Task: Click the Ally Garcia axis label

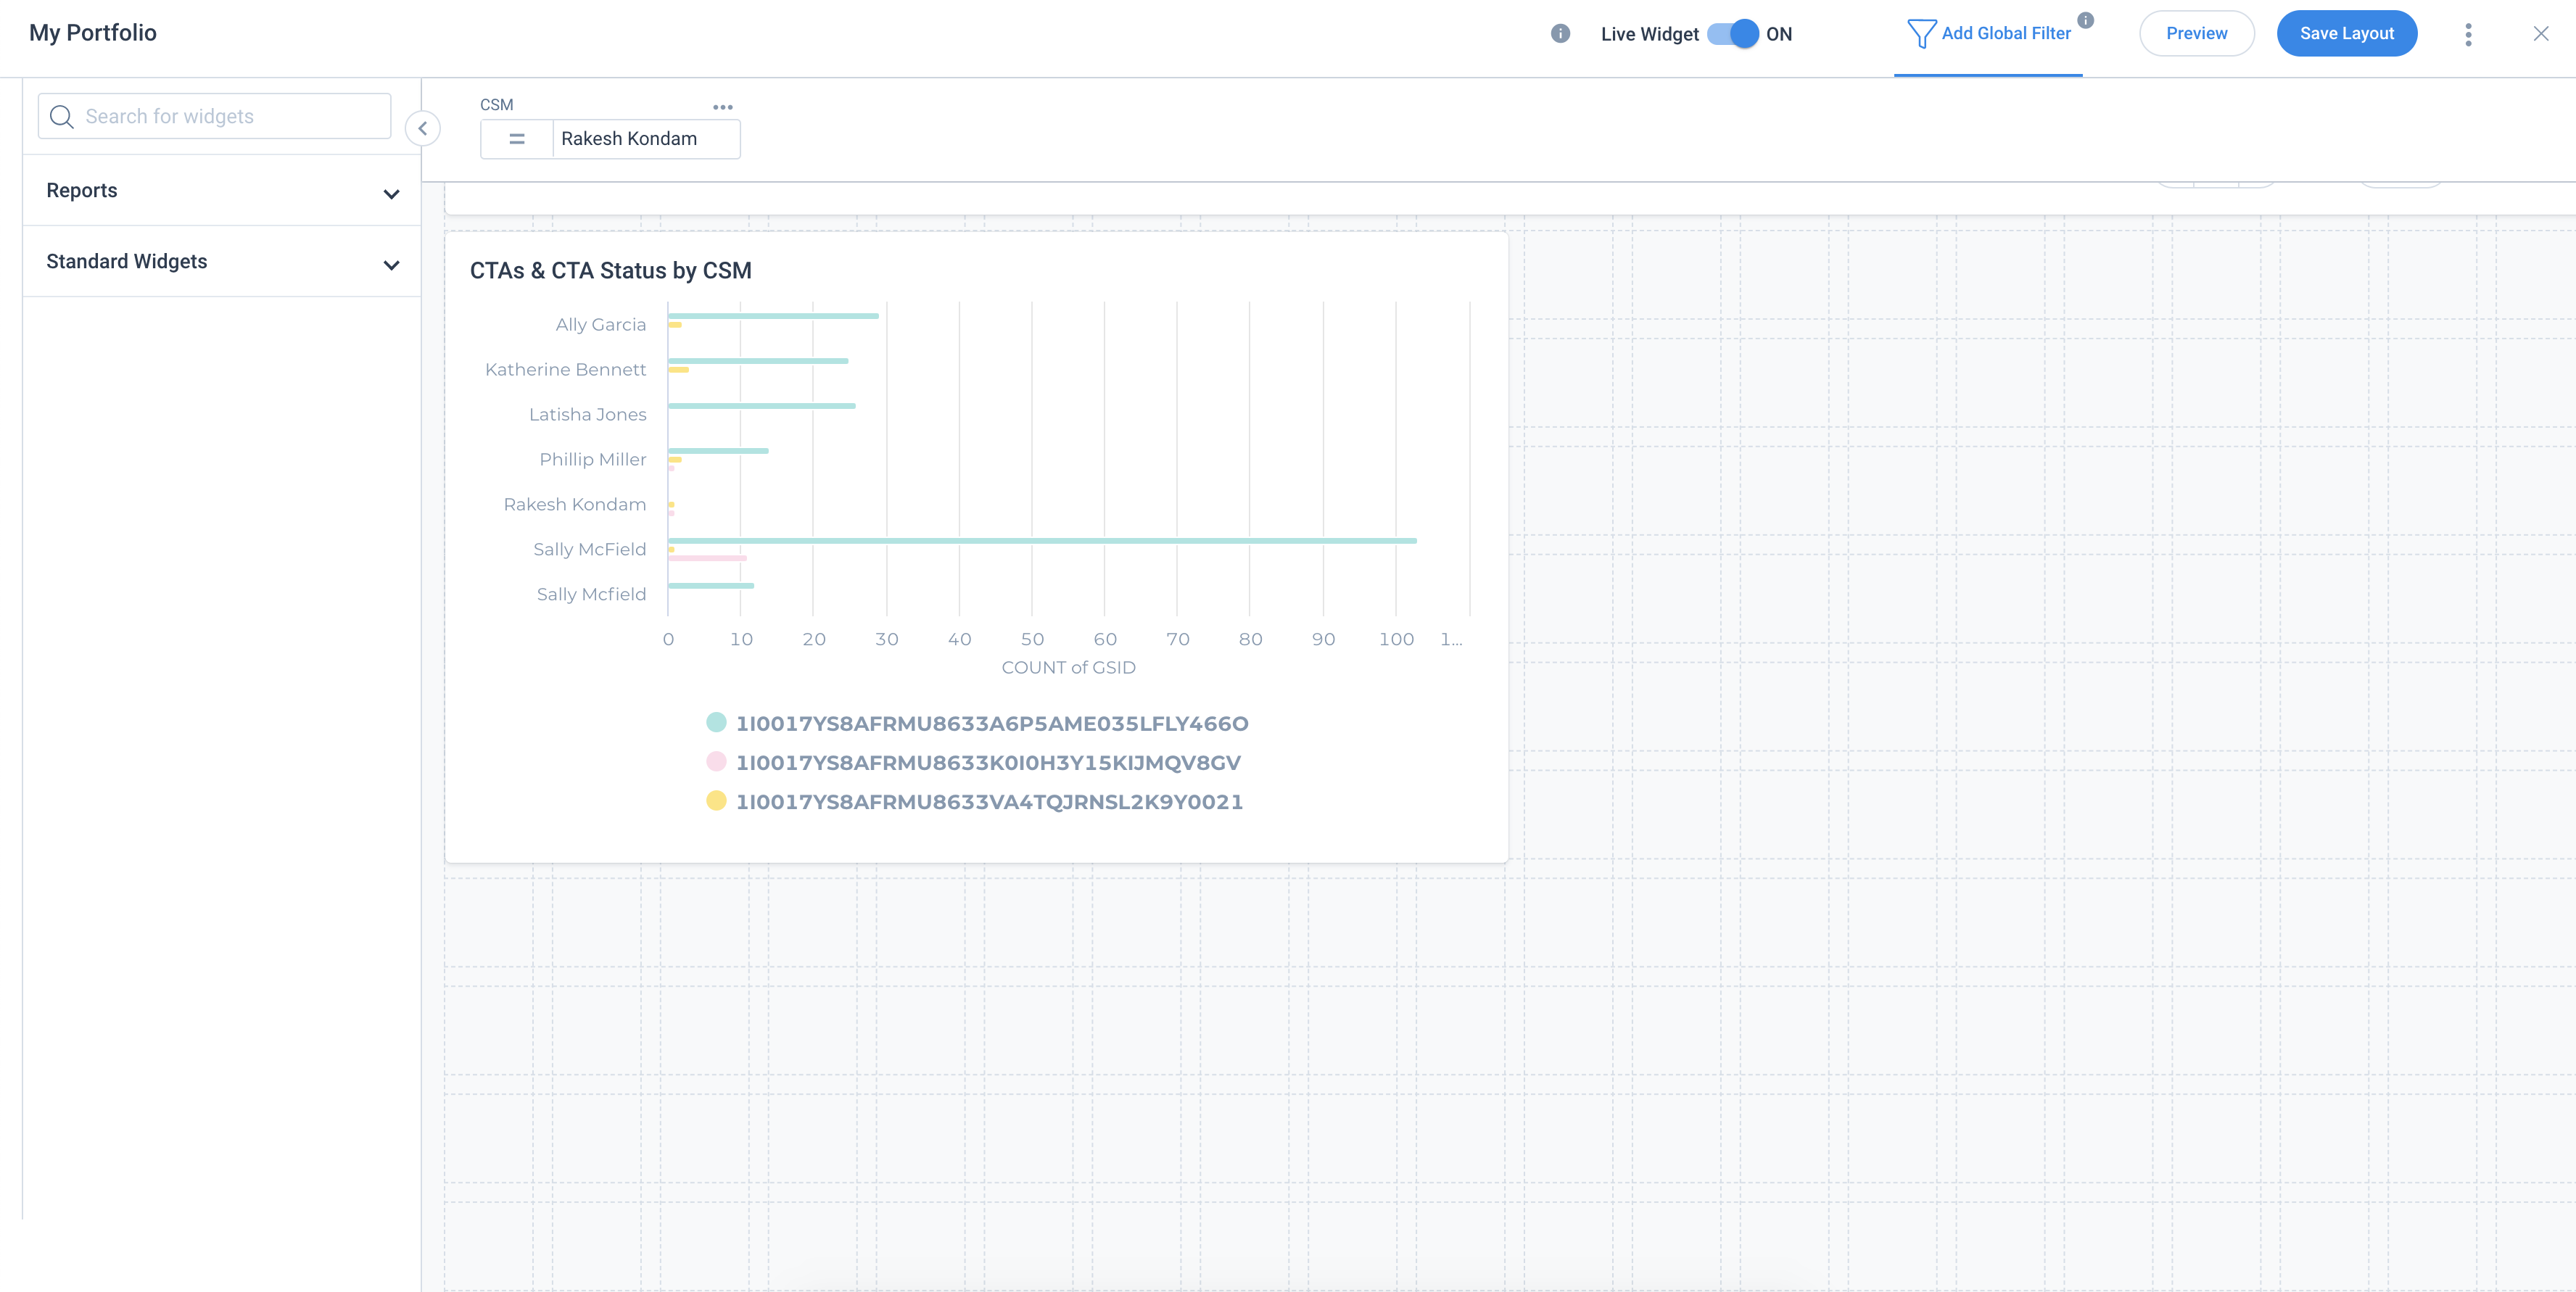Action: 601,324
